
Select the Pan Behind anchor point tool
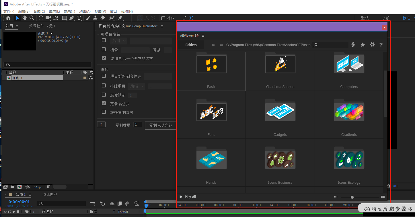click(x=55, y=18)
